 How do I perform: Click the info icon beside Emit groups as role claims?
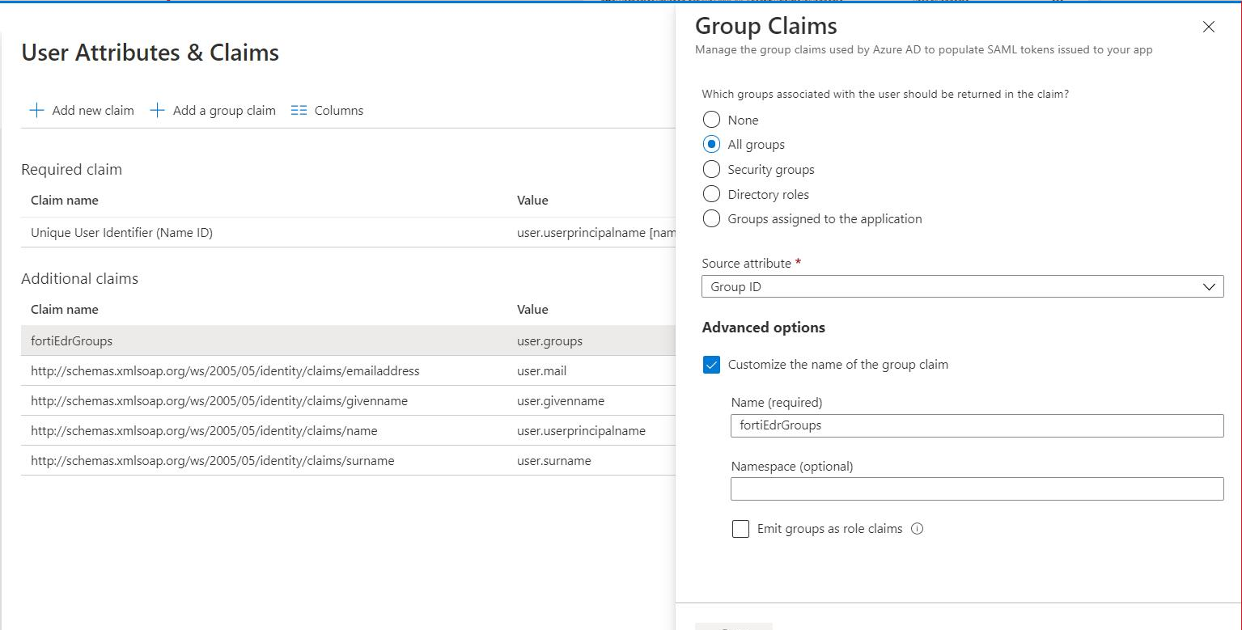pyautogui.click(x=917, y=529)
